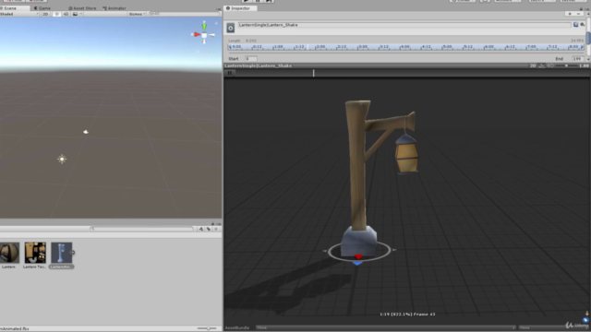Focus the Project panel search field

coord(142,229)
